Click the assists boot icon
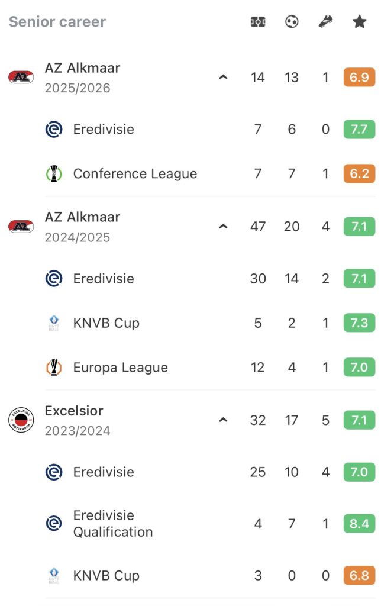This screenshot has height=606, width=381. (x=325, y=22)
